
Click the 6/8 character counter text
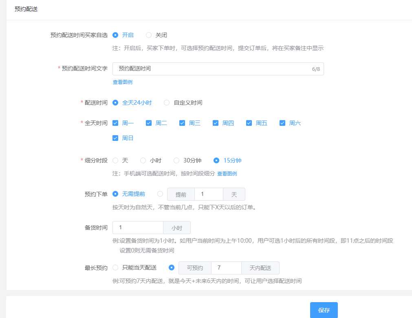click(x=316, y=69)
